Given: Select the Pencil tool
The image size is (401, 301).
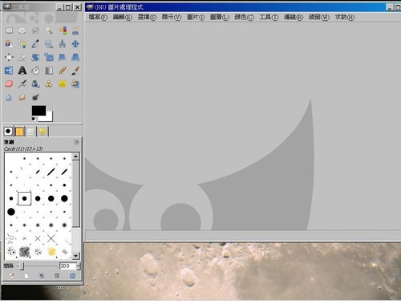Looking at the screenshot, I should (63, 71).
